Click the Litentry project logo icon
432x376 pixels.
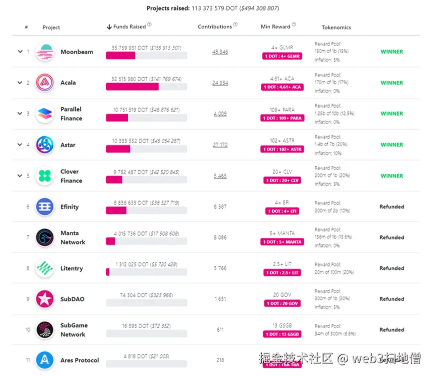[x=44, y=268]
